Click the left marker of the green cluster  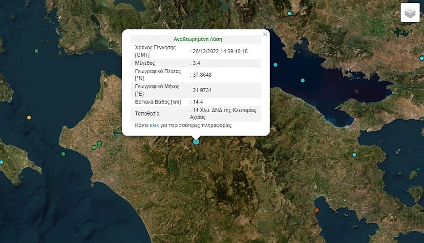click(94, 147)
